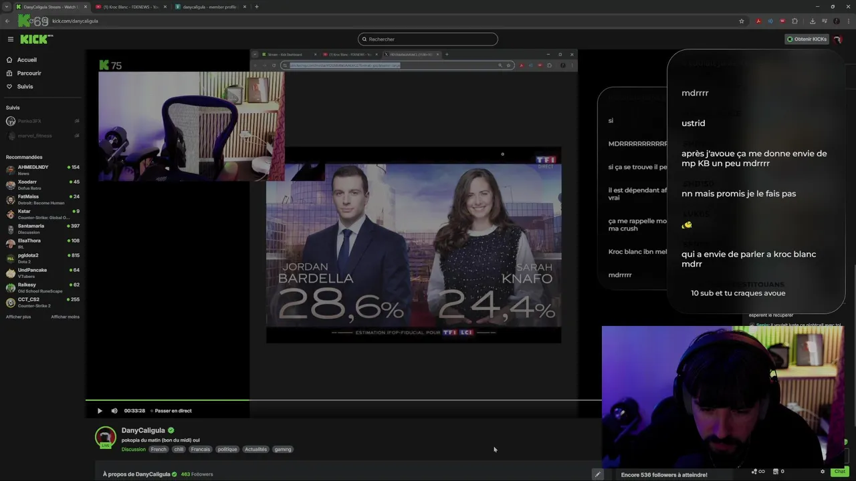856x481 pixels.
Task: Select the gaming tag
Action: [283, 450]
